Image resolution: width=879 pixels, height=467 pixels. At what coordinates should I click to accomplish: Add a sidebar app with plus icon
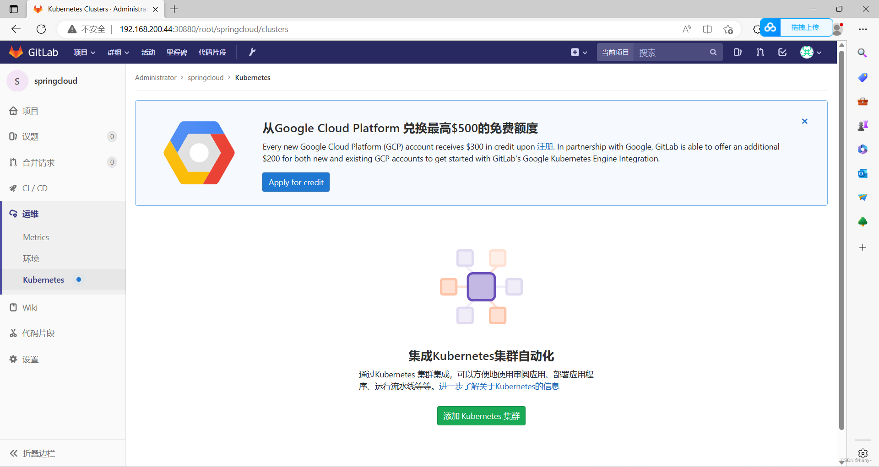(x=863, y=247)
